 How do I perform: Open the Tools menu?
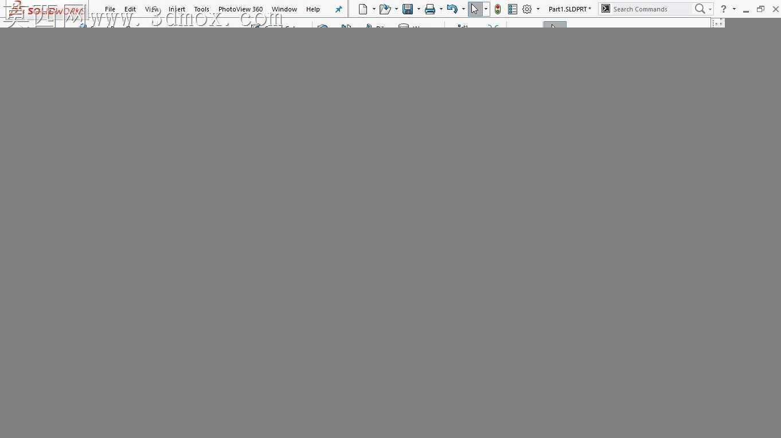201,9
